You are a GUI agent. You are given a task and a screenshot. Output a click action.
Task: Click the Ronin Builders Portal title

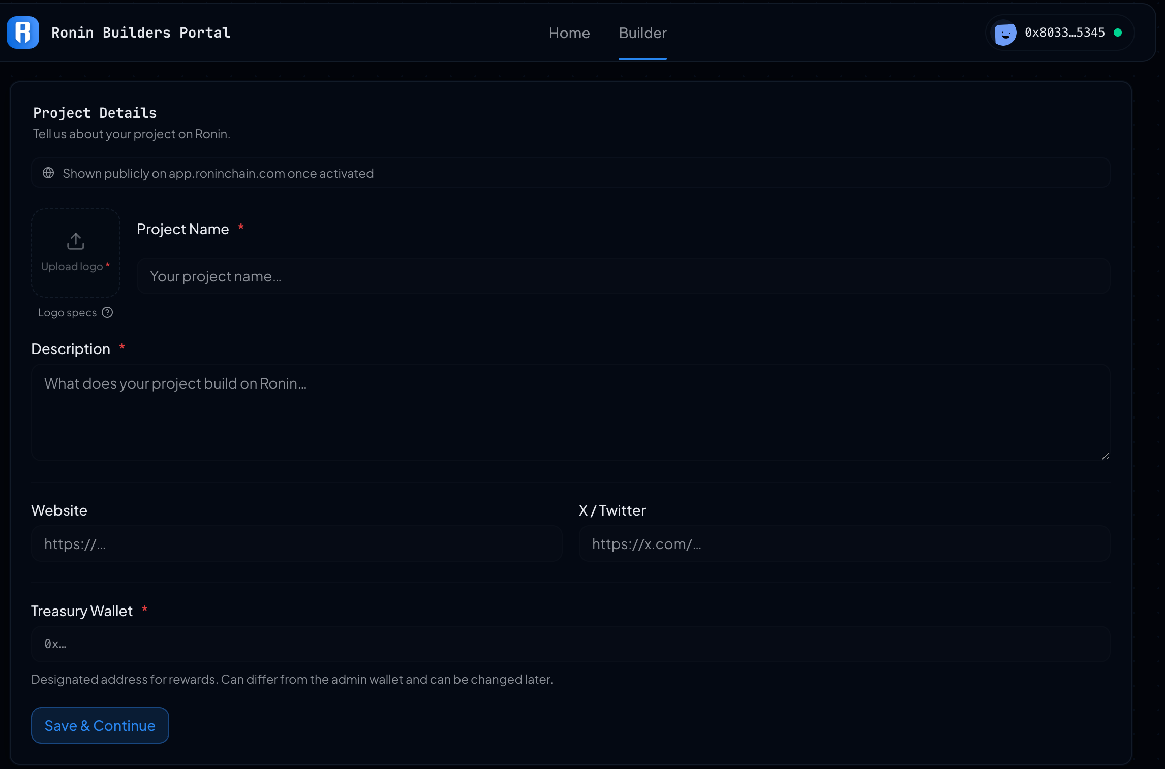tap(141, 33)
